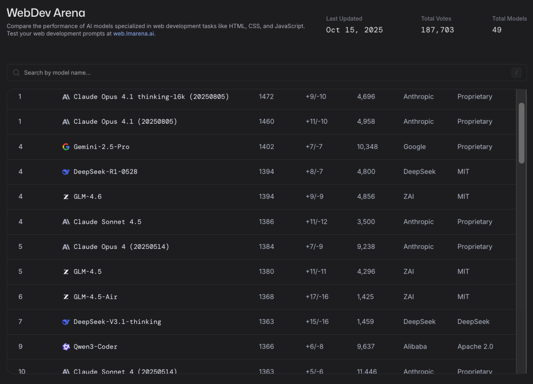Screen dimensions: 533x384
Task: Open the web.lmarena.ai link
Action: 134,34
